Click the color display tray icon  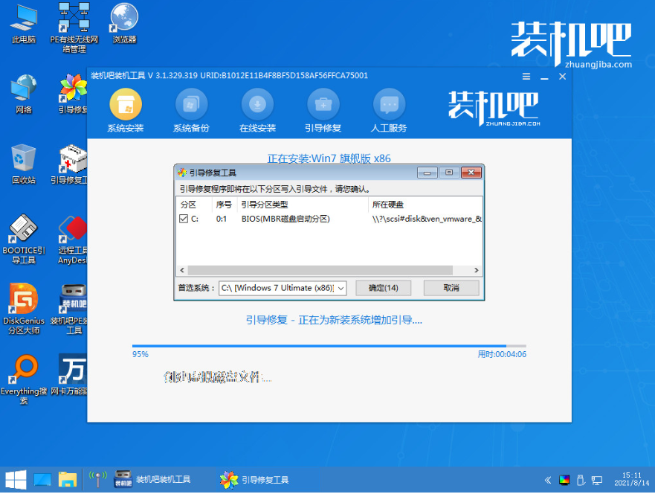[x=564, y=480]
